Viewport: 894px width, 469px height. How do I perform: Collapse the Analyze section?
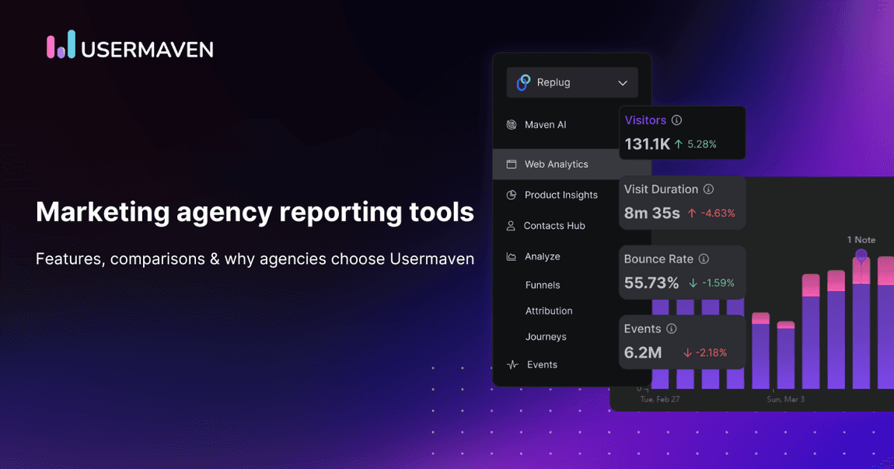click(x=542, y=256)
